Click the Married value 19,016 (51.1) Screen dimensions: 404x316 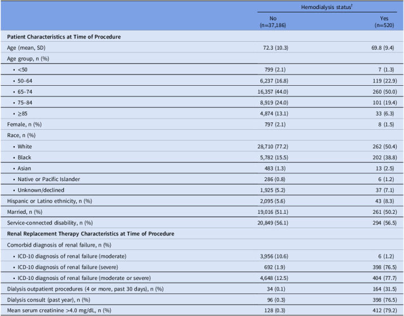[x=273, y=212]
